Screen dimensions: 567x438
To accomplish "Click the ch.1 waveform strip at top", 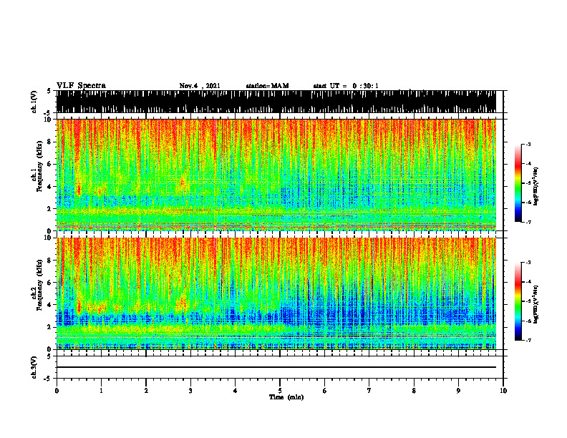I will [276, 102].
